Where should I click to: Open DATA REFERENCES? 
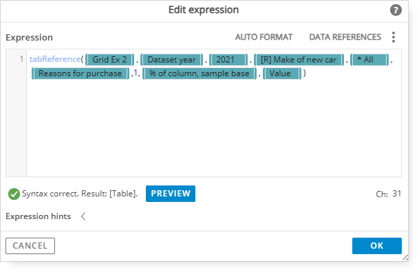click(x=345, y=37)
